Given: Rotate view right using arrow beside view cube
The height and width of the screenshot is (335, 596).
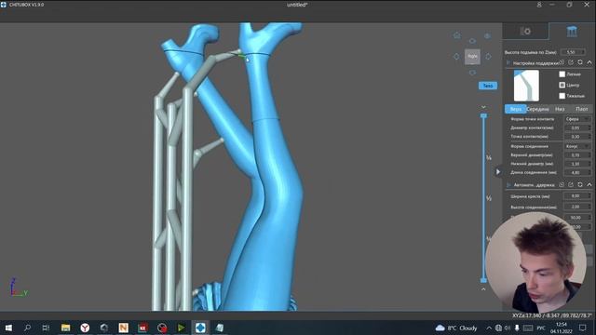Looking at the screenshot, I should (x=488, y=57).
